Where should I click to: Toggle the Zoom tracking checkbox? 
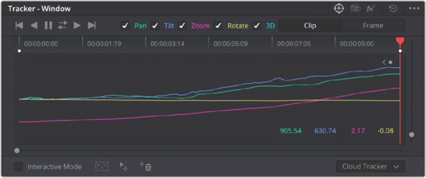coord(182,26)
